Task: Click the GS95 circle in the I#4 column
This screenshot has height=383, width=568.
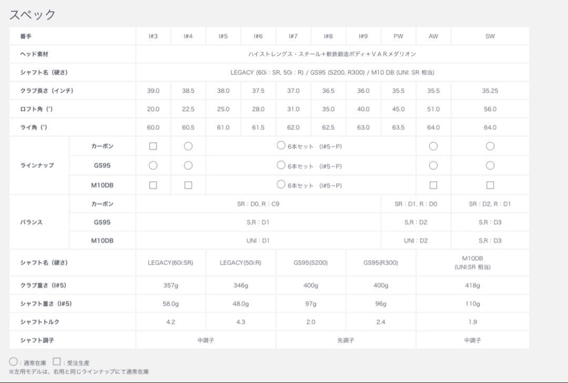Action: (188, 165)
